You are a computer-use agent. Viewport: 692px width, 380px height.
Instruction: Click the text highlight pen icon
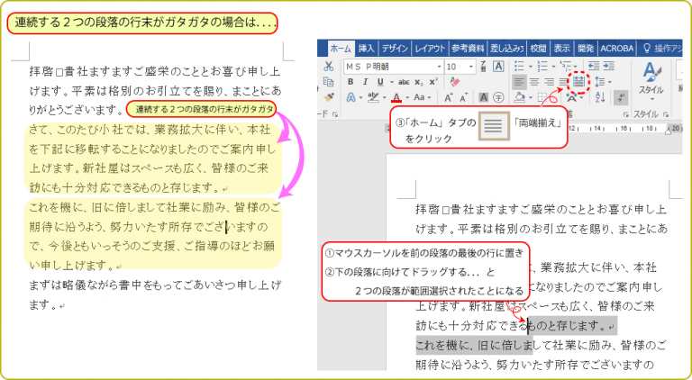pos(373,97)
